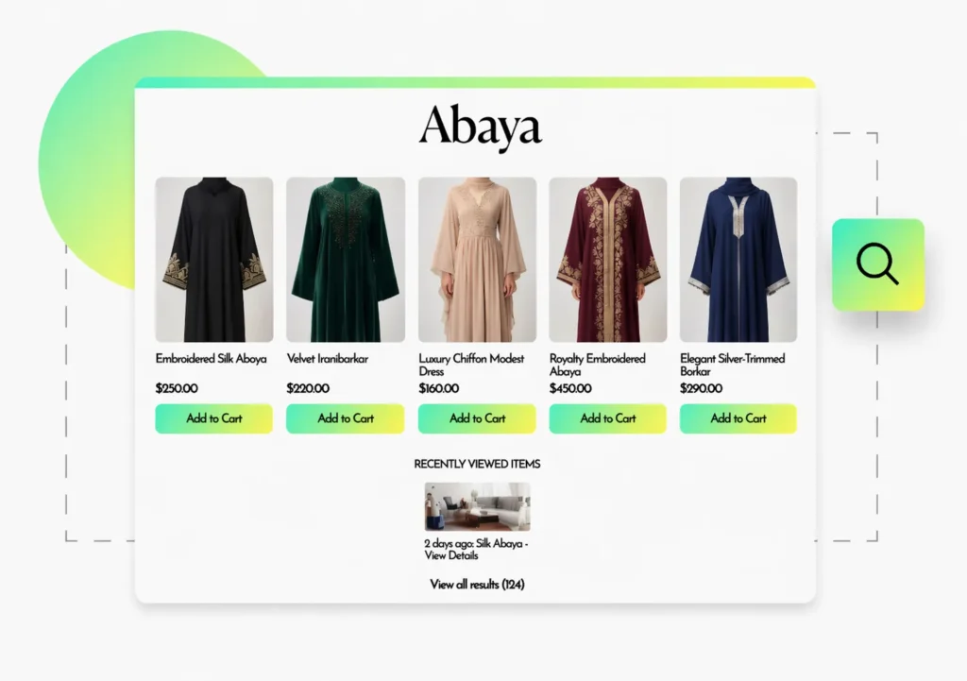The image size is (967, 681).
Task: Click the magnifying glass search icon
Action: [x=877, y=264]
